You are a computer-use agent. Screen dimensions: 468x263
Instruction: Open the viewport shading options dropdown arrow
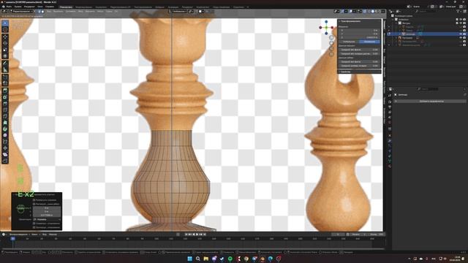383,12
